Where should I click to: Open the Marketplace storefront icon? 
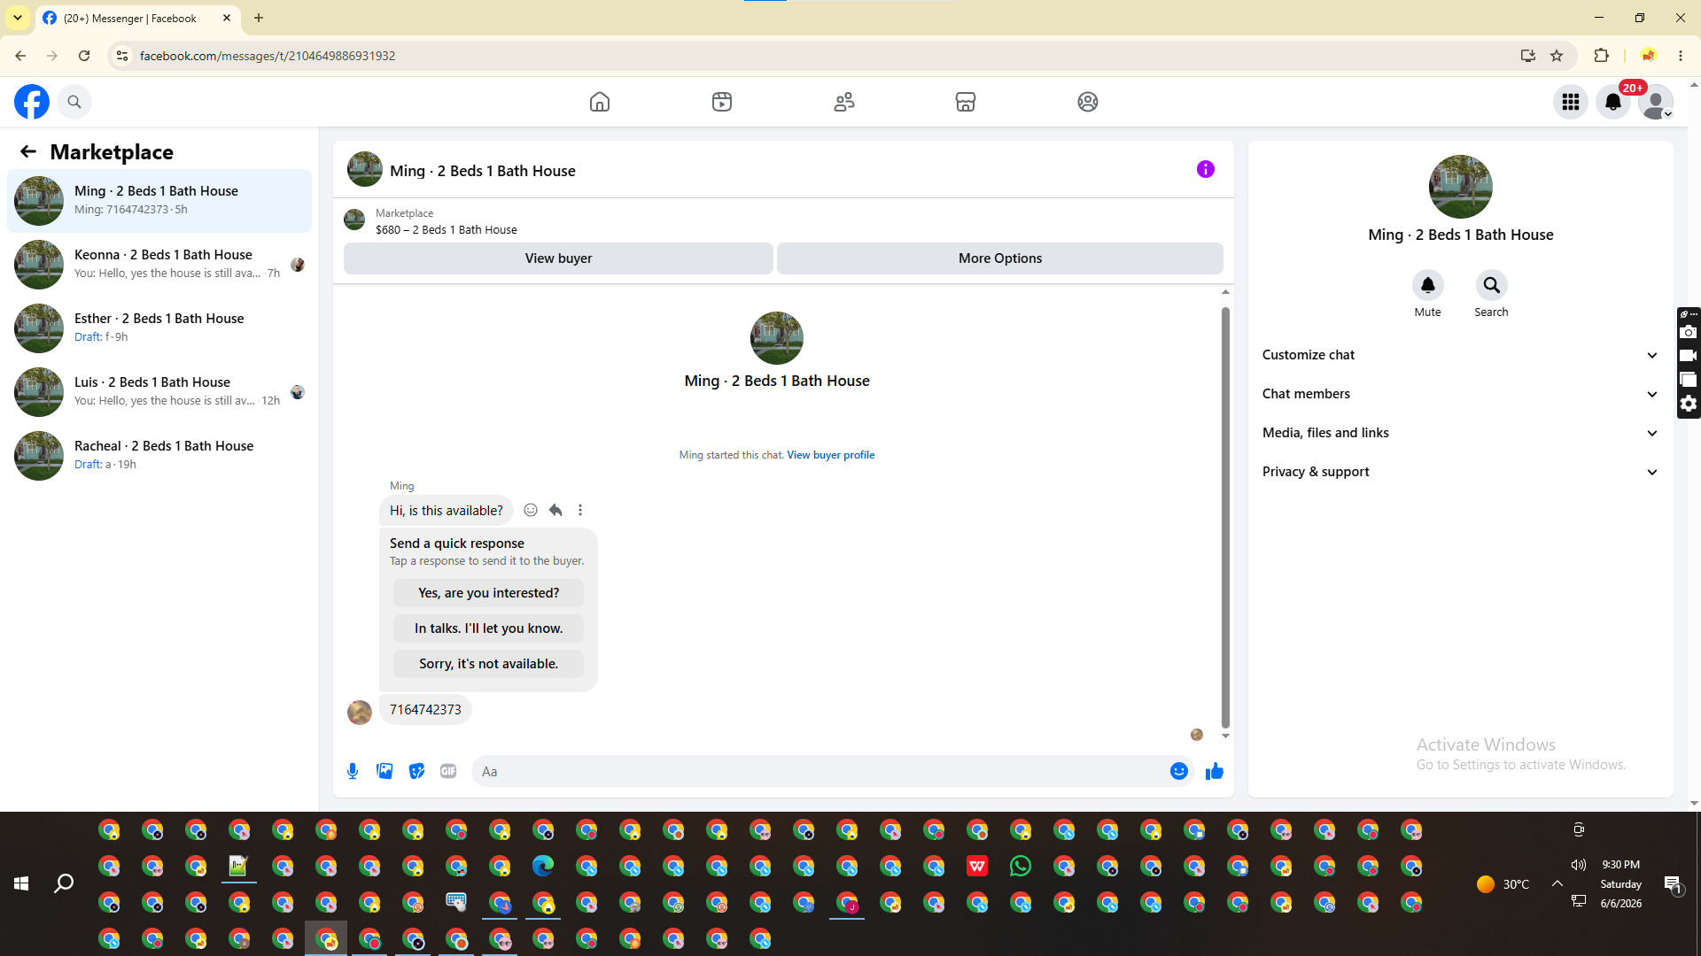click(966, 102)
